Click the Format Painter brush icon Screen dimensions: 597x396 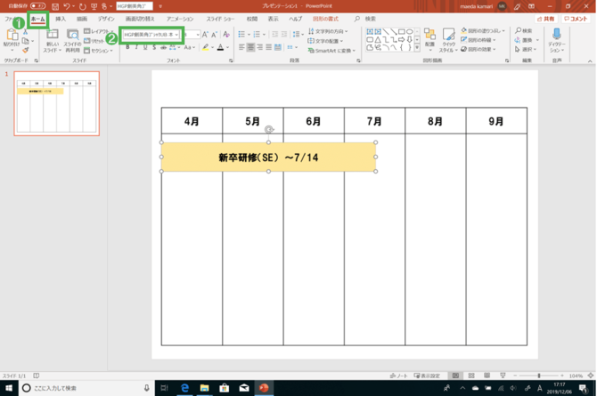pyautogui.click(x=26, y=50)
